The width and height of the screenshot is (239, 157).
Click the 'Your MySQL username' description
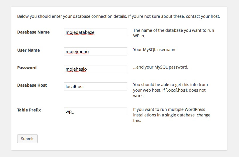coord(155,50)
